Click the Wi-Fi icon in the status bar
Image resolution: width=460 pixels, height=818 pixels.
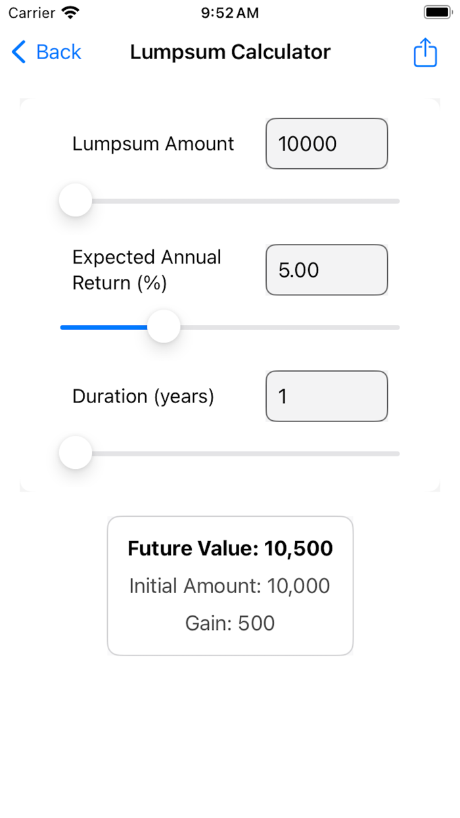tap(69, 12)
